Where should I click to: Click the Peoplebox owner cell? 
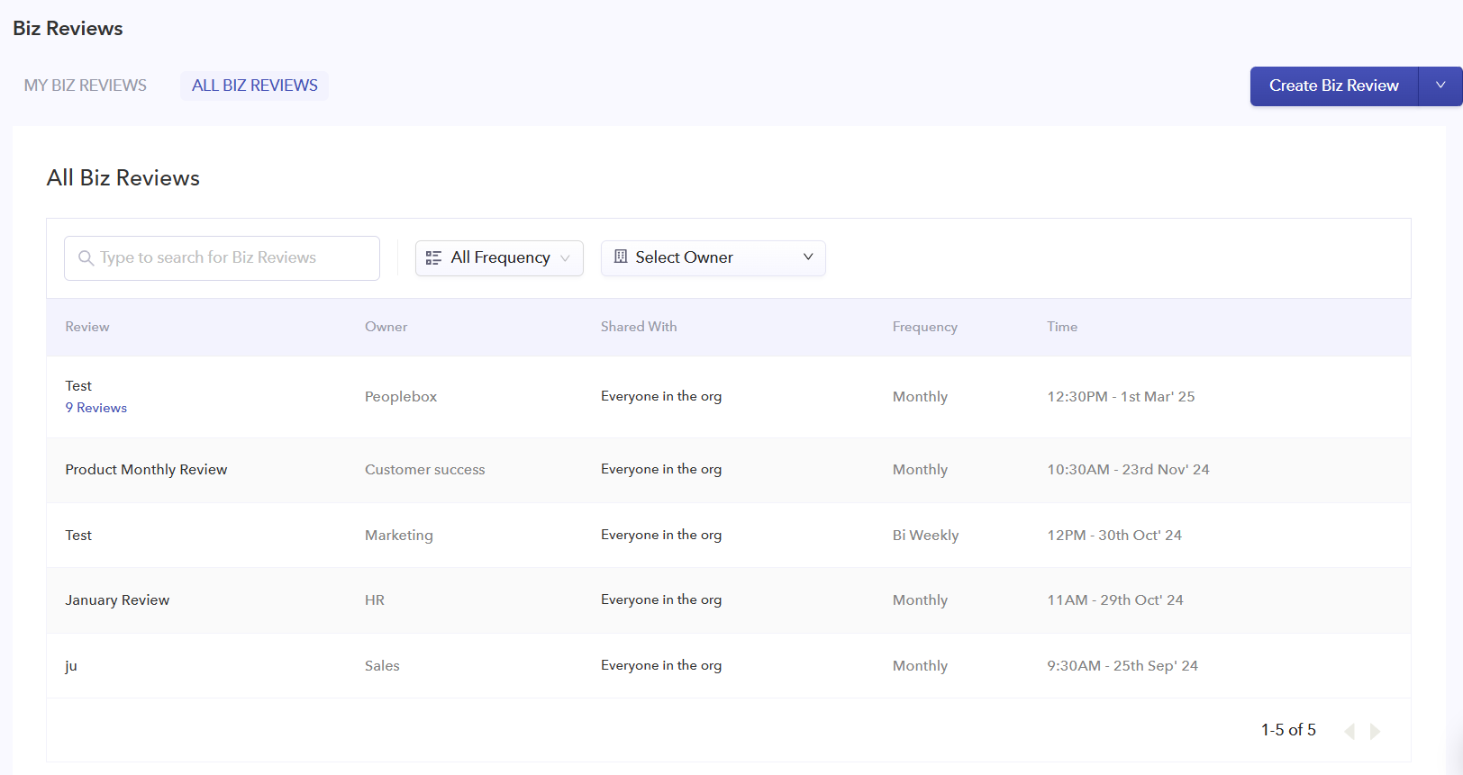click(401, 397)
